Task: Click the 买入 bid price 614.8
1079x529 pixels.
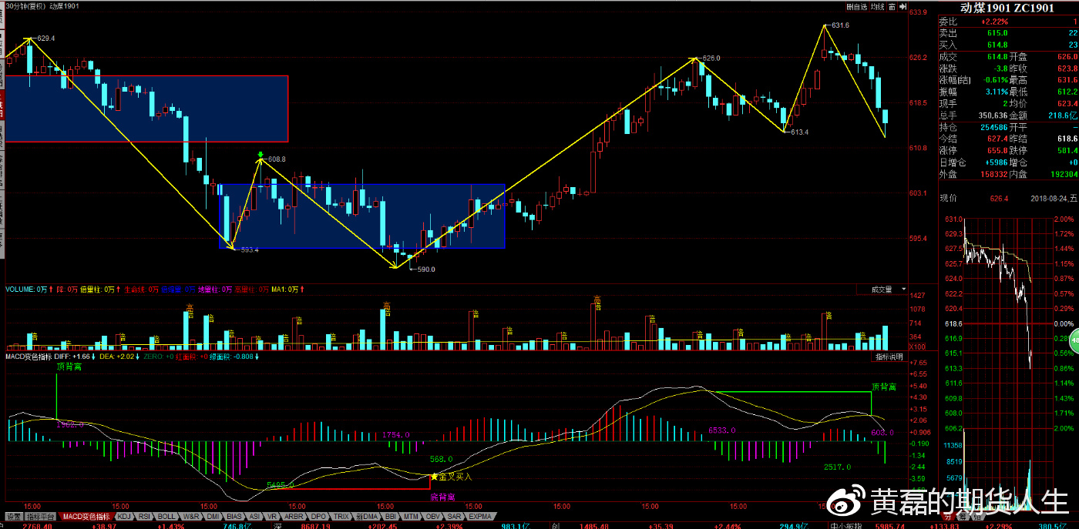Action: coord(997,45)
